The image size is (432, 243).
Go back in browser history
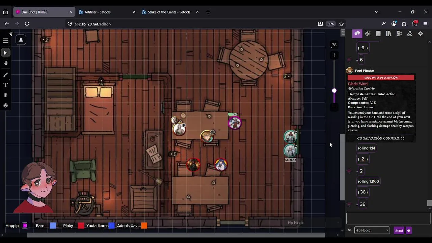pyautogui.click(x=7, y=24)
